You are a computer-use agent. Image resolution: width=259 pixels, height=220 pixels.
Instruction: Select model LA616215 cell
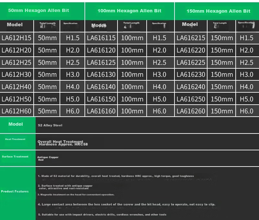pos(191,38)
